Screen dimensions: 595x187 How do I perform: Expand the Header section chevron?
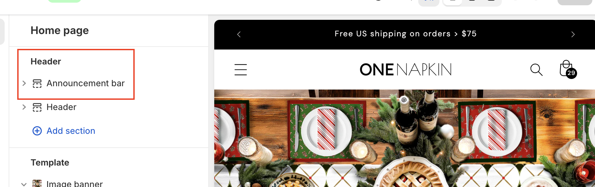click(x=24, y=107)
